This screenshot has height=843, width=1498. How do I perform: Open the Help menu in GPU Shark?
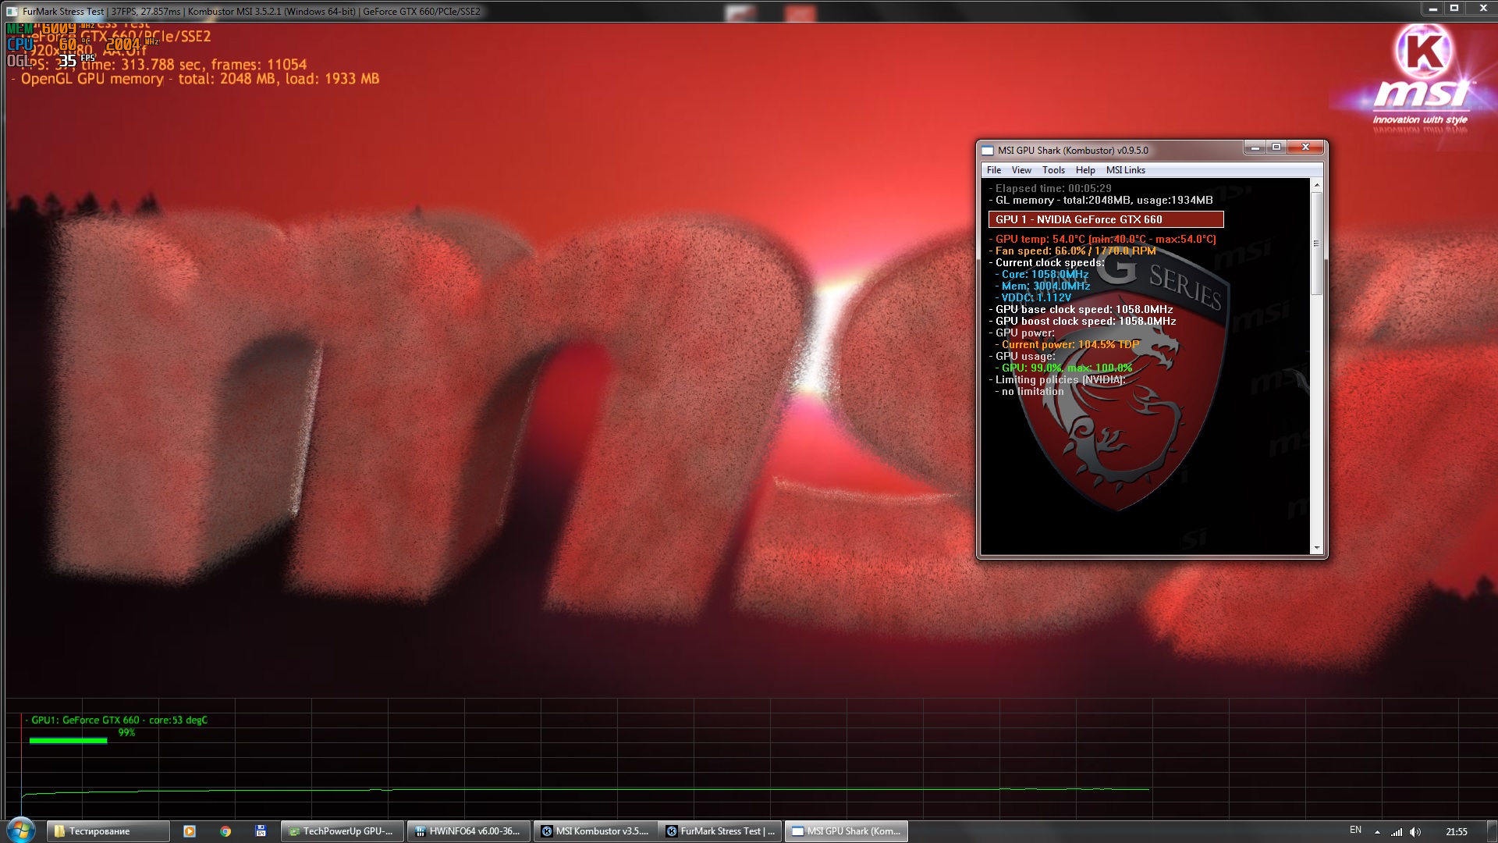pos(1085,170)
